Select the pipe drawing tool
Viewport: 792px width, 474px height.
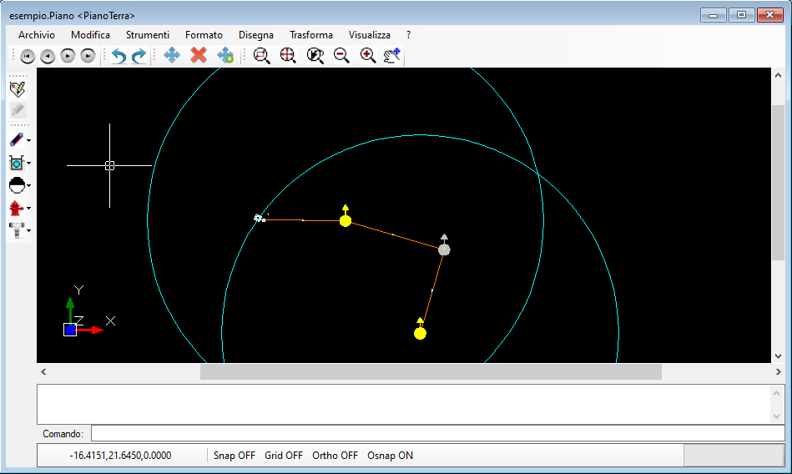17,140
